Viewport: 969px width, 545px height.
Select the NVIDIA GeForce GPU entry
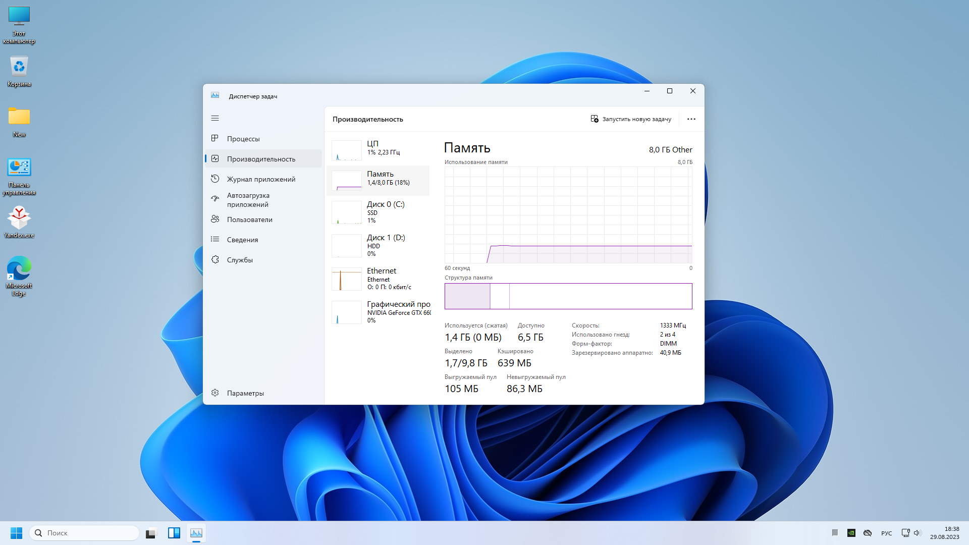coord(379,312)
